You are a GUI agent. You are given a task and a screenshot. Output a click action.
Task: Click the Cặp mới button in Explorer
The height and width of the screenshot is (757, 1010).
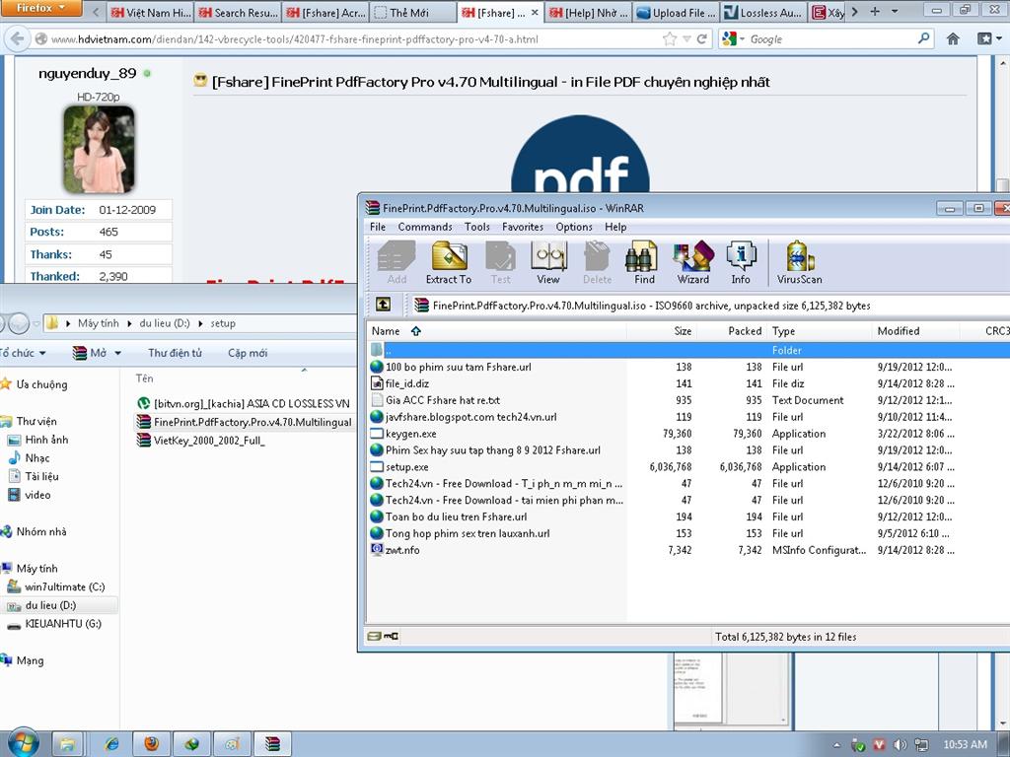(248, 353)
